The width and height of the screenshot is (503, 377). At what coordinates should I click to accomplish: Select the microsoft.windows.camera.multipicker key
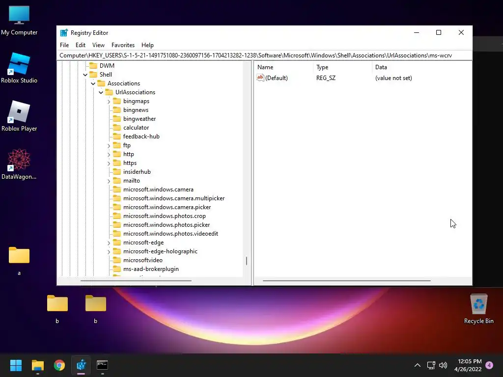click(174, 198)
